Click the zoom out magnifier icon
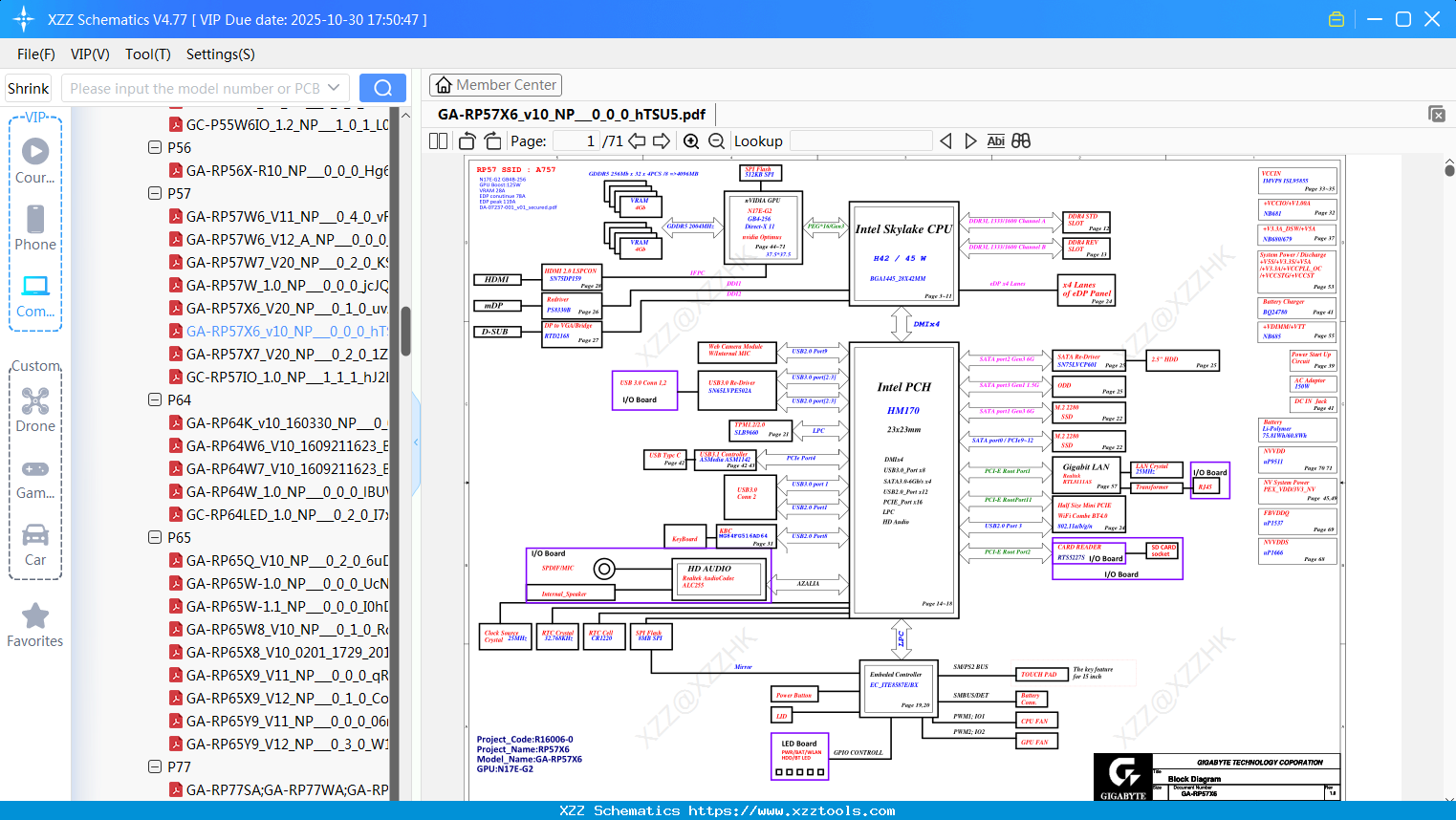Viewport: 1456px width, 820px height. (716, 141)
